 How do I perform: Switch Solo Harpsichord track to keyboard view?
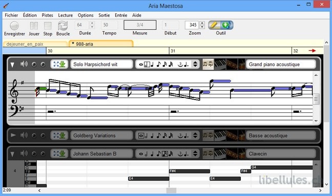(220, 64)
